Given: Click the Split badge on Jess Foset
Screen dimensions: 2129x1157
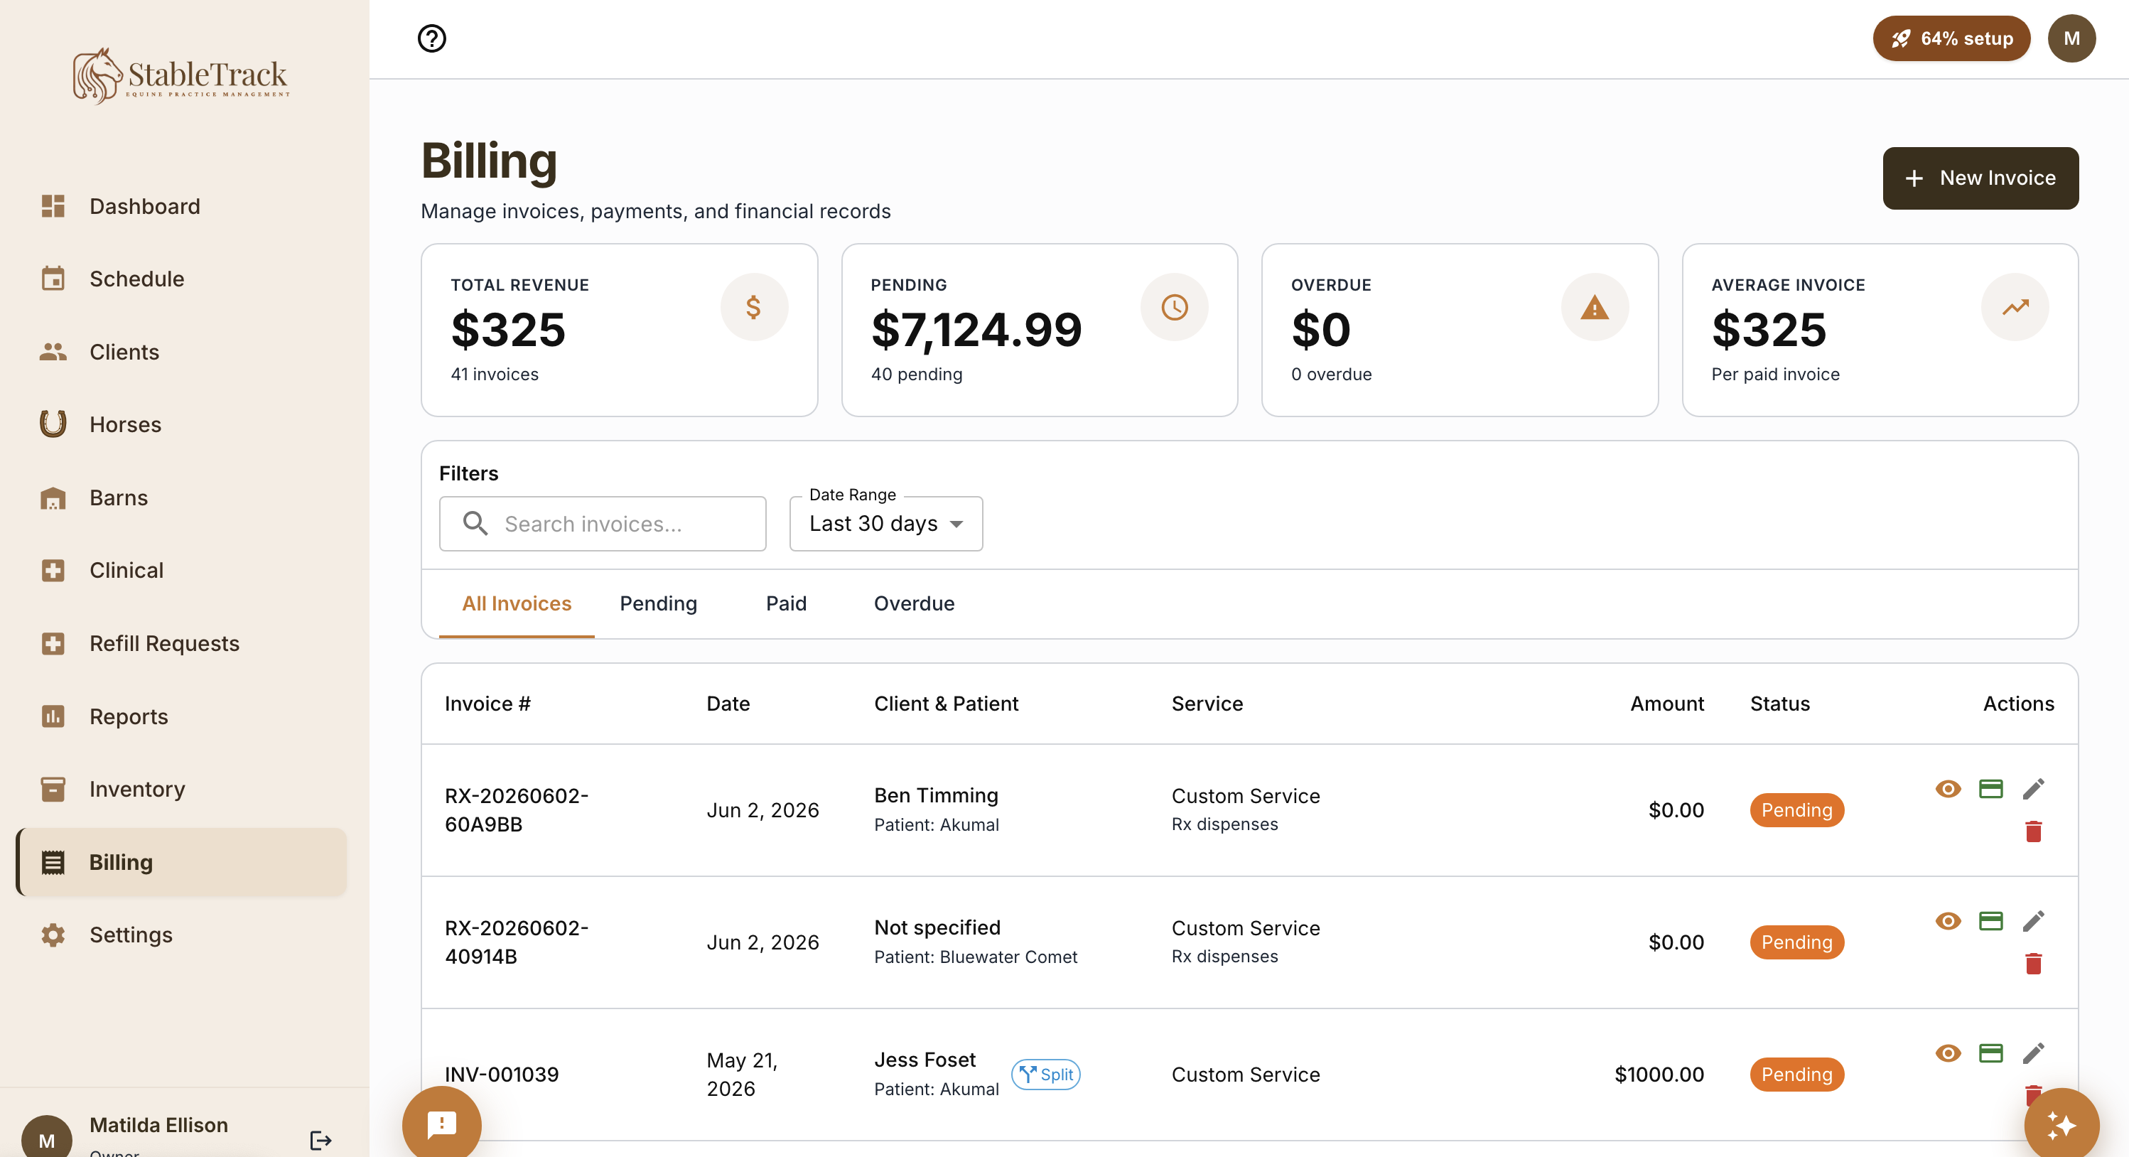Looking at the screenshot, I should tap(1045, 1075).
